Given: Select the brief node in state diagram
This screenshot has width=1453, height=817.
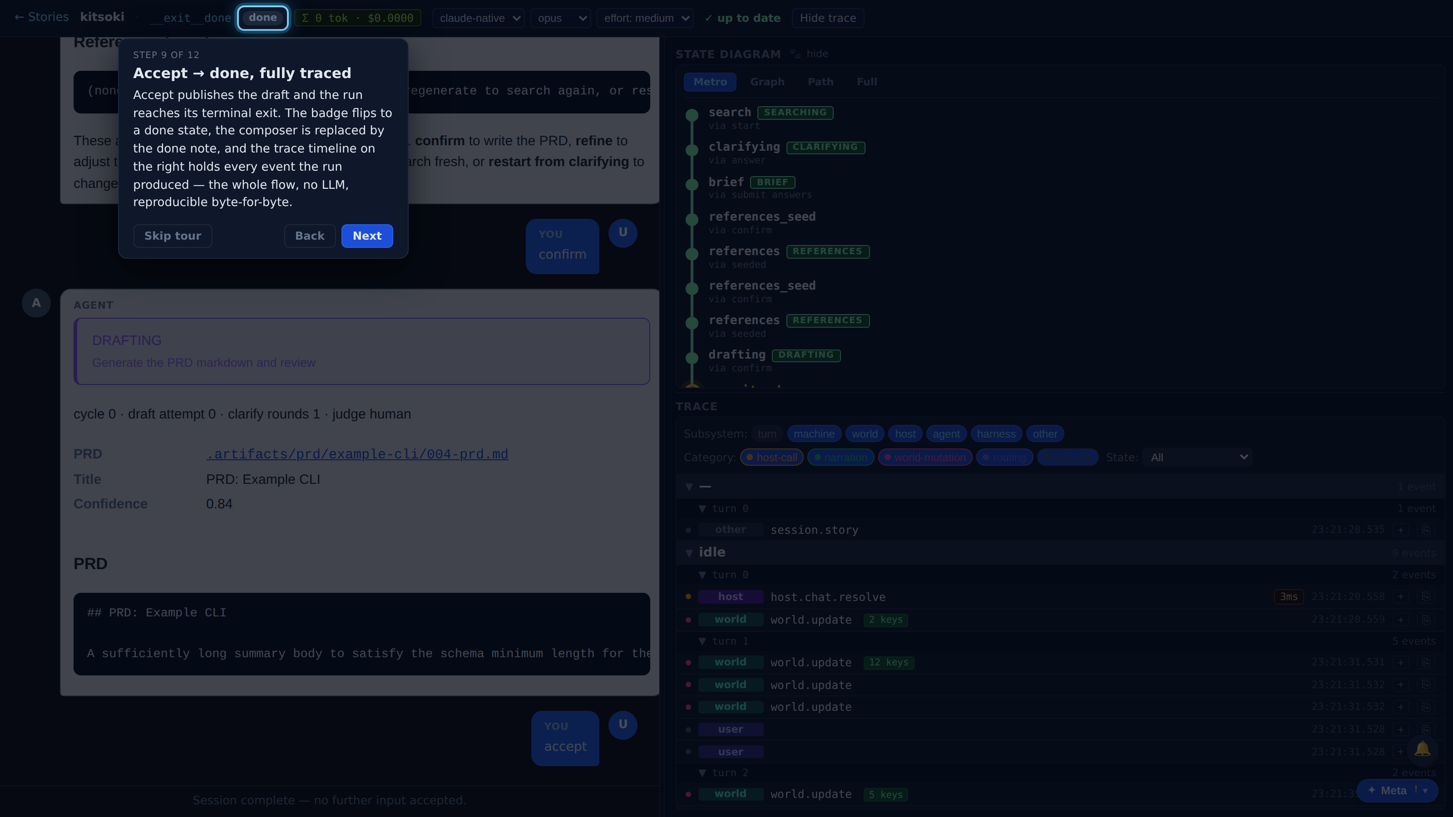Looking at the screenshot, I should tap(692, 185).
